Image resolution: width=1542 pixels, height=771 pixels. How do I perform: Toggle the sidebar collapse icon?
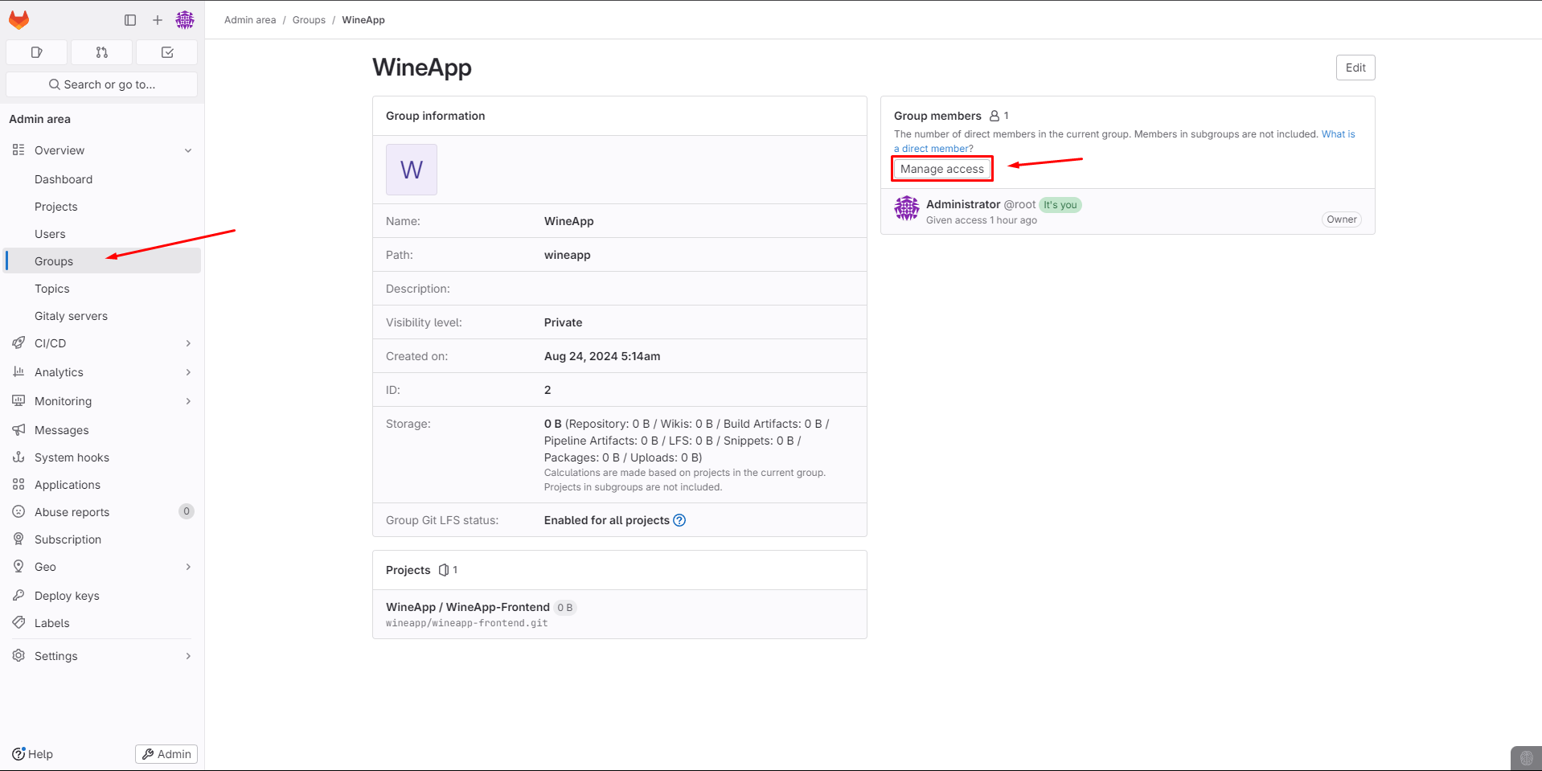tap(130, 20)
